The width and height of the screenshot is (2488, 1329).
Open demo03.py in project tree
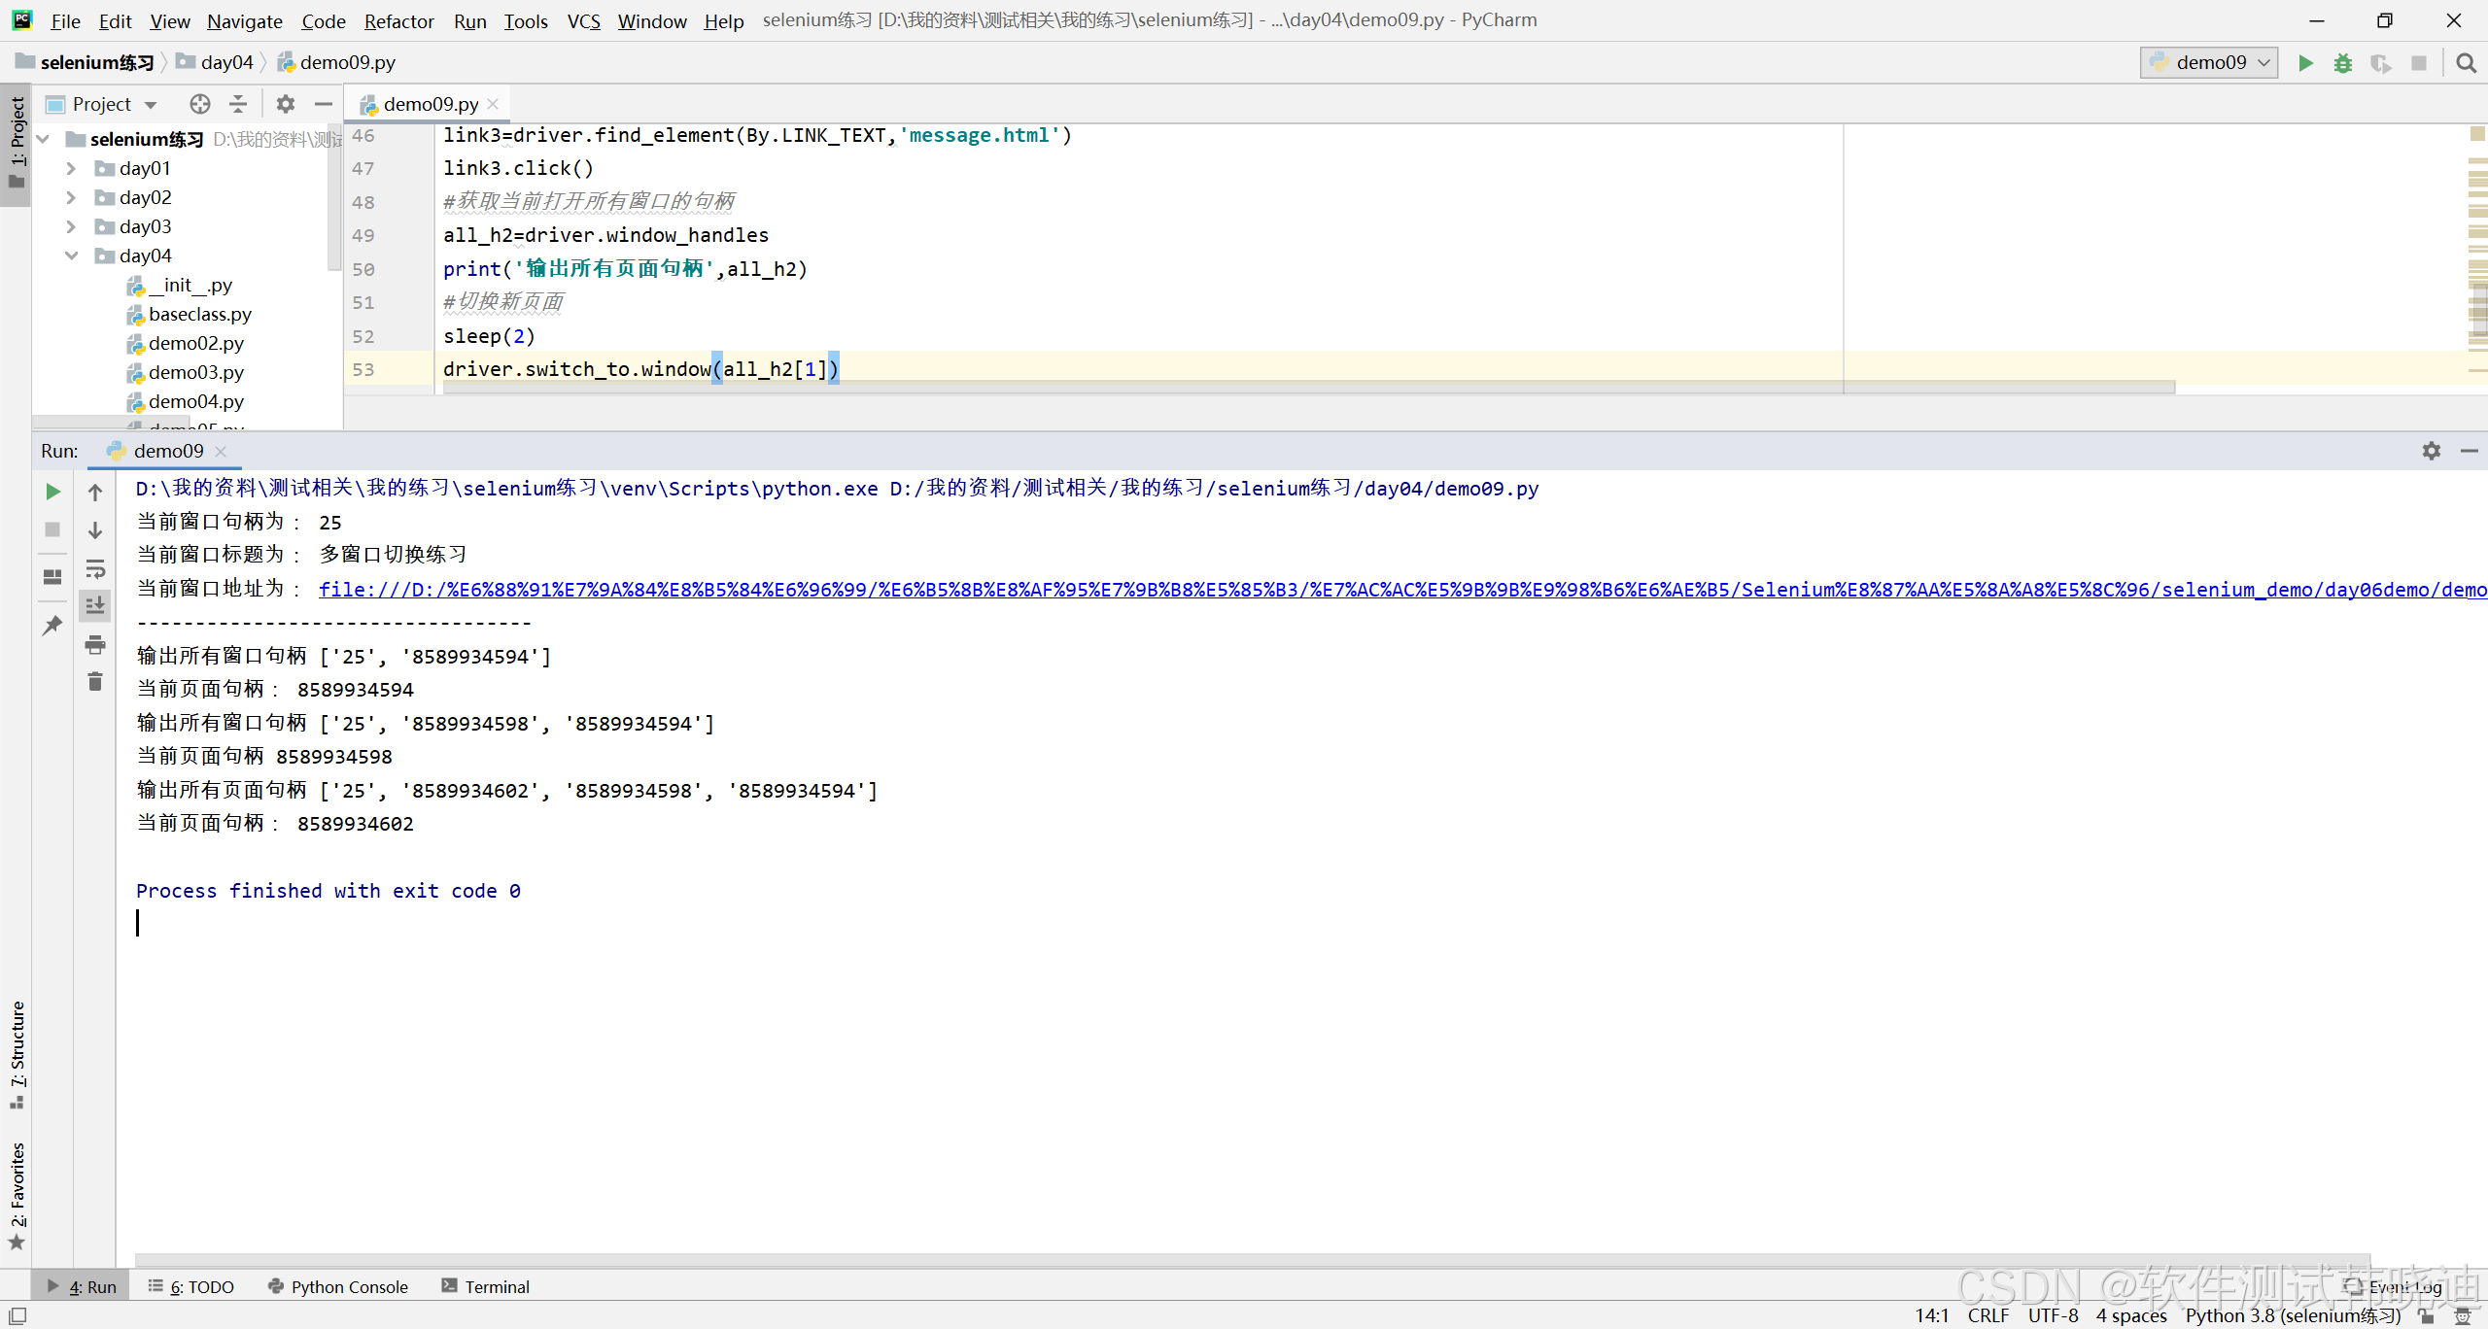point(195,372)
